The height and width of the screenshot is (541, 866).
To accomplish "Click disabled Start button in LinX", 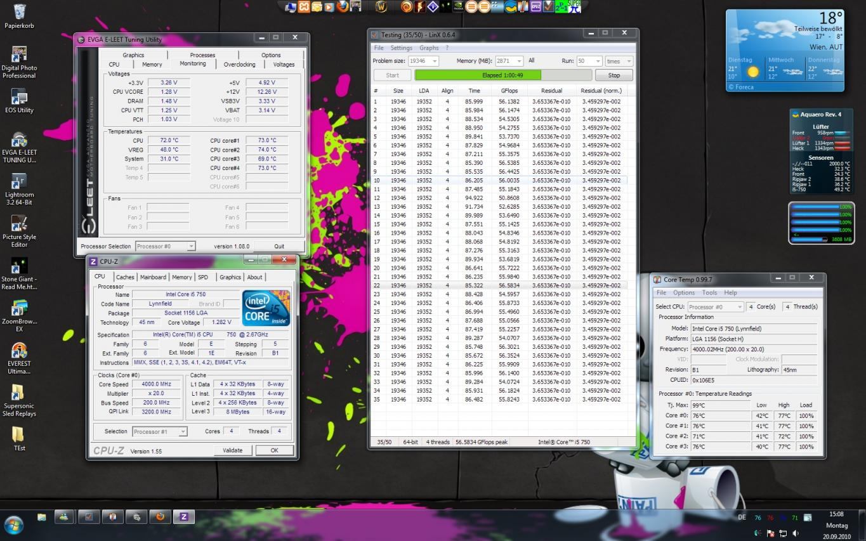I will click(392, 75).
